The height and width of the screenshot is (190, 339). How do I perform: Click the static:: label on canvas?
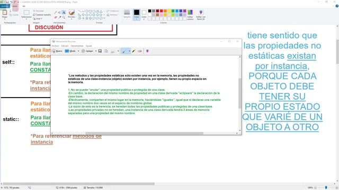click(11, 119)
